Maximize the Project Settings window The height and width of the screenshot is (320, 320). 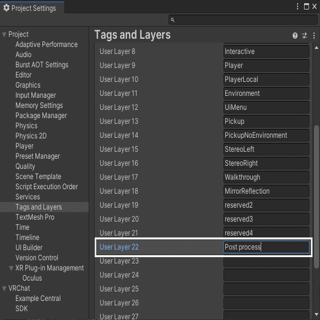[x=306, y=6]
